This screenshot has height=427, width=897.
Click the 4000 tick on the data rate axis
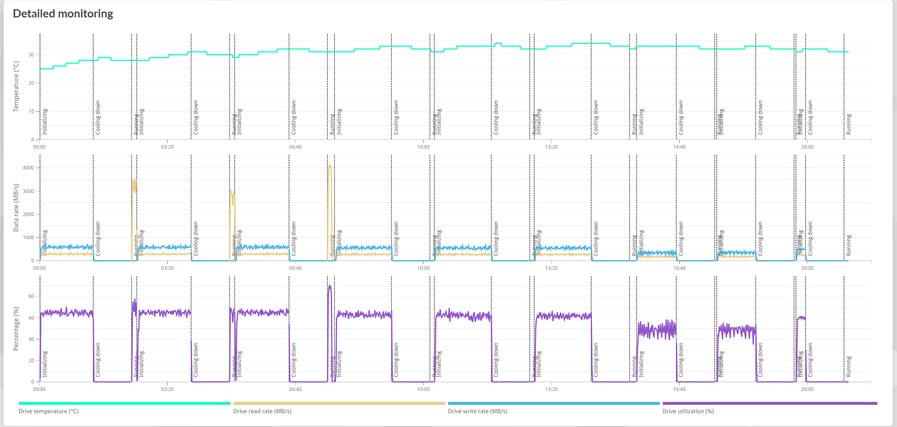click(x=29, y=168)
